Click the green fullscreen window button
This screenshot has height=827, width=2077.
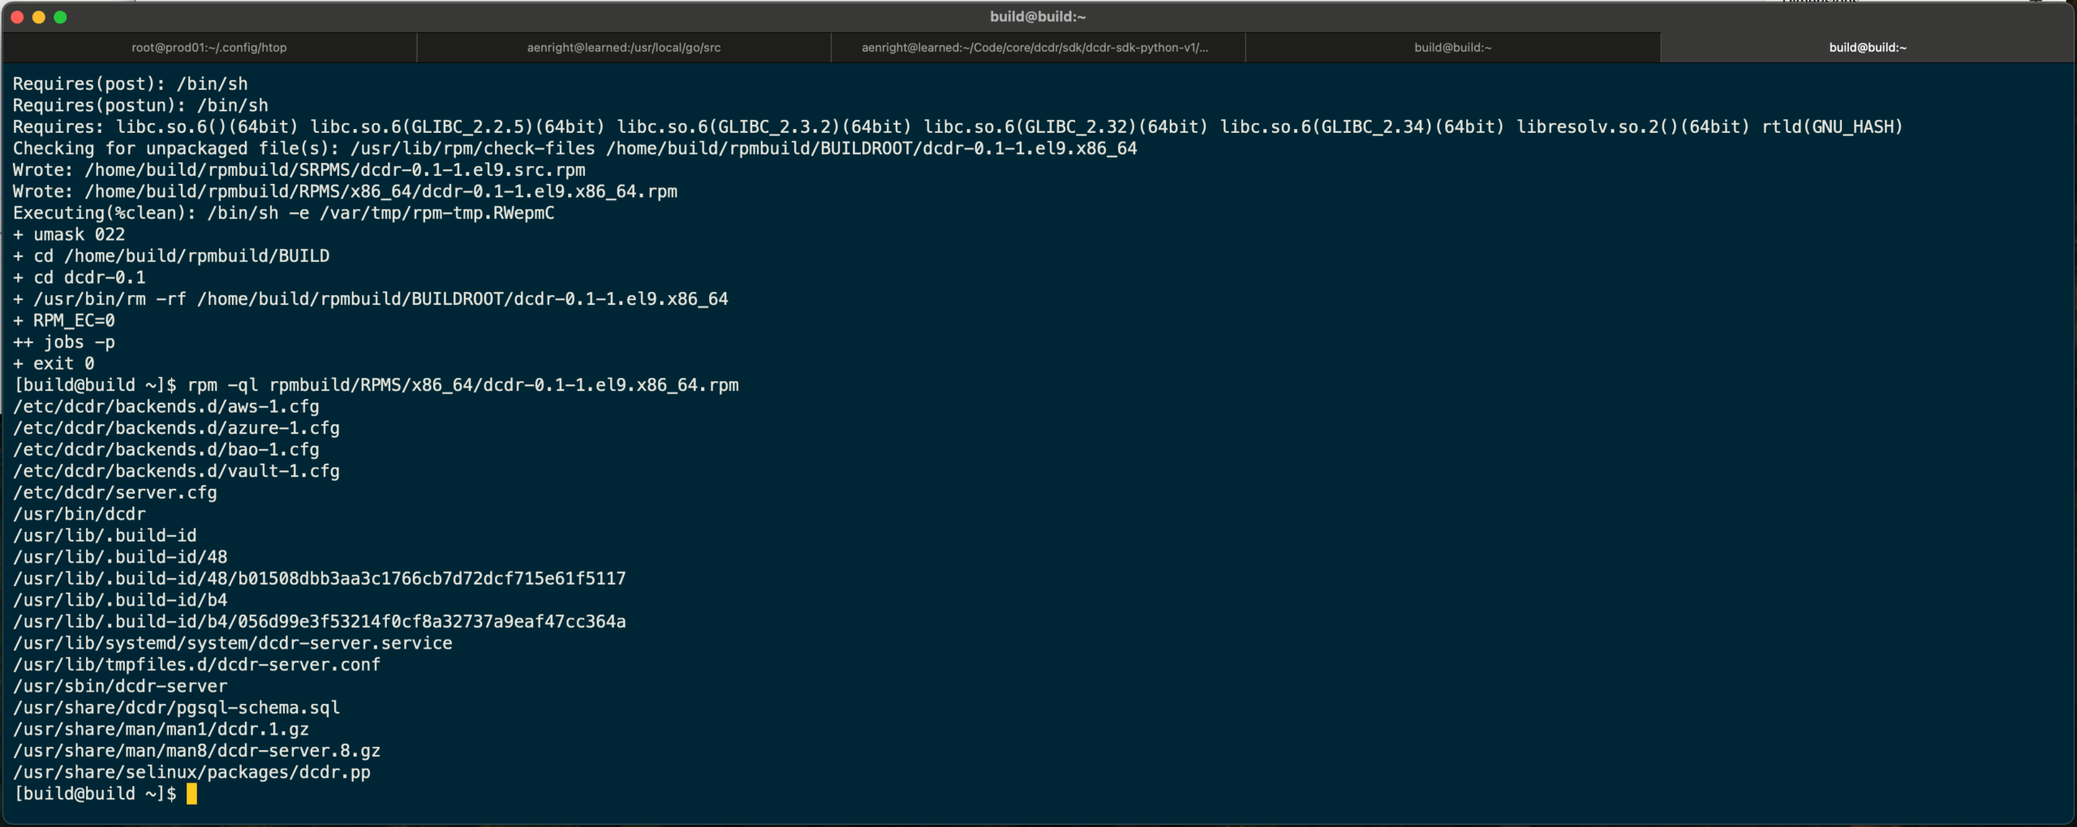60,17
